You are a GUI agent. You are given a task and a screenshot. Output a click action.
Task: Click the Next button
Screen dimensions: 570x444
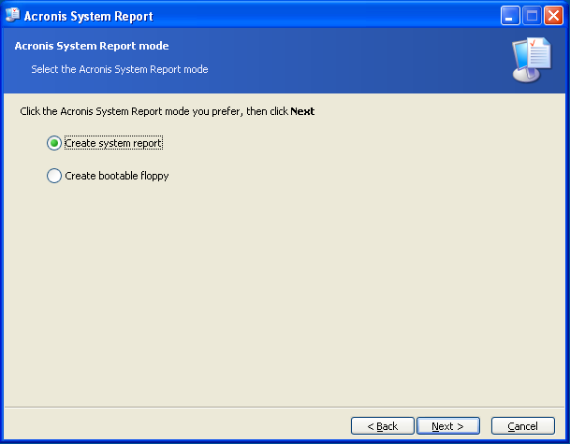coord(447,426)
